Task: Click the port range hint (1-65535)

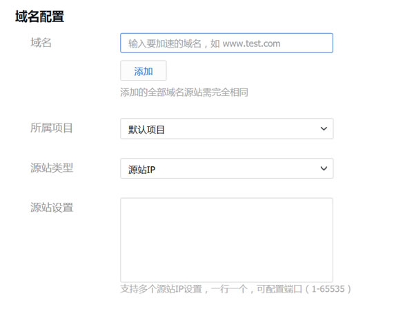Action: pos(328,289)
